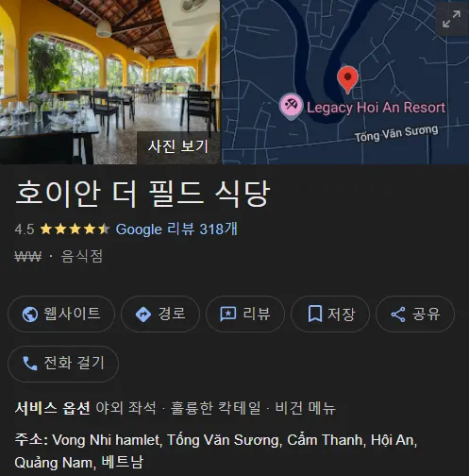The height and width of the screenshot is (476, 469).
Task: Click the red location pin on map
Action: 347,79
